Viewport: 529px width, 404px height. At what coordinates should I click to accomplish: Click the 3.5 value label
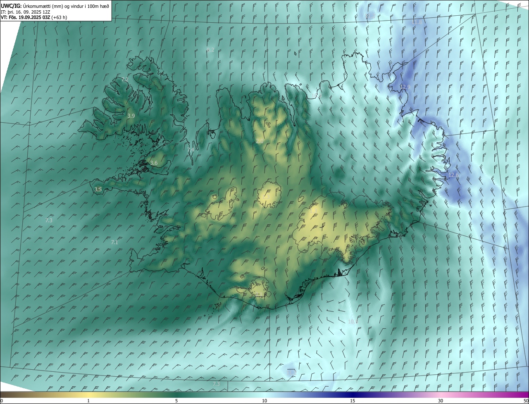point(98,190)
